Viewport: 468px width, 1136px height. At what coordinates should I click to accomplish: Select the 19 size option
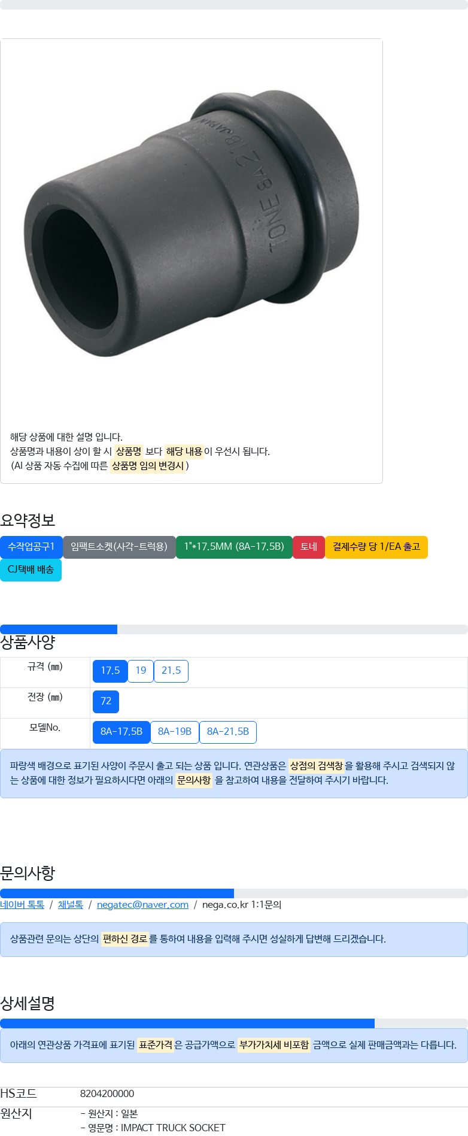coord(141,671)
